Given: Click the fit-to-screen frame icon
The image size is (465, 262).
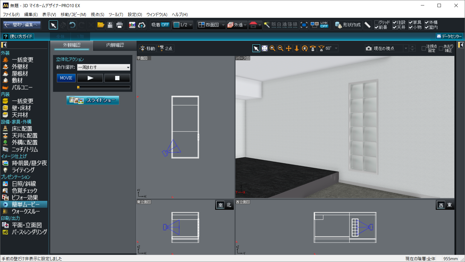Looking at the screenshot, I should pos(304,25).
